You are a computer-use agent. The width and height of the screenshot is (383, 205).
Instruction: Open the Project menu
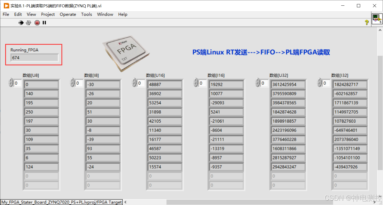(x=48, y=14)
